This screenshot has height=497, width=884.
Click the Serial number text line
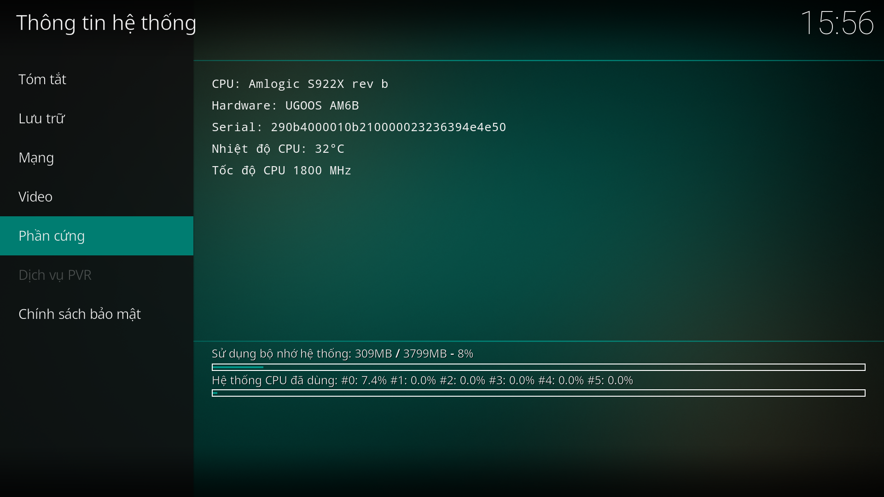click(359, 127)
